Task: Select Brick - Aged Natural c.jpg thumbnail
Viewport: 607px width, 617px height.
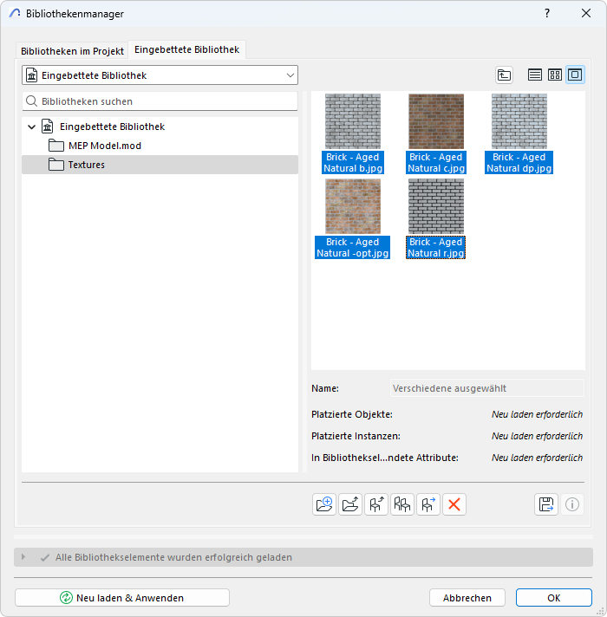Action: [436, 121]
